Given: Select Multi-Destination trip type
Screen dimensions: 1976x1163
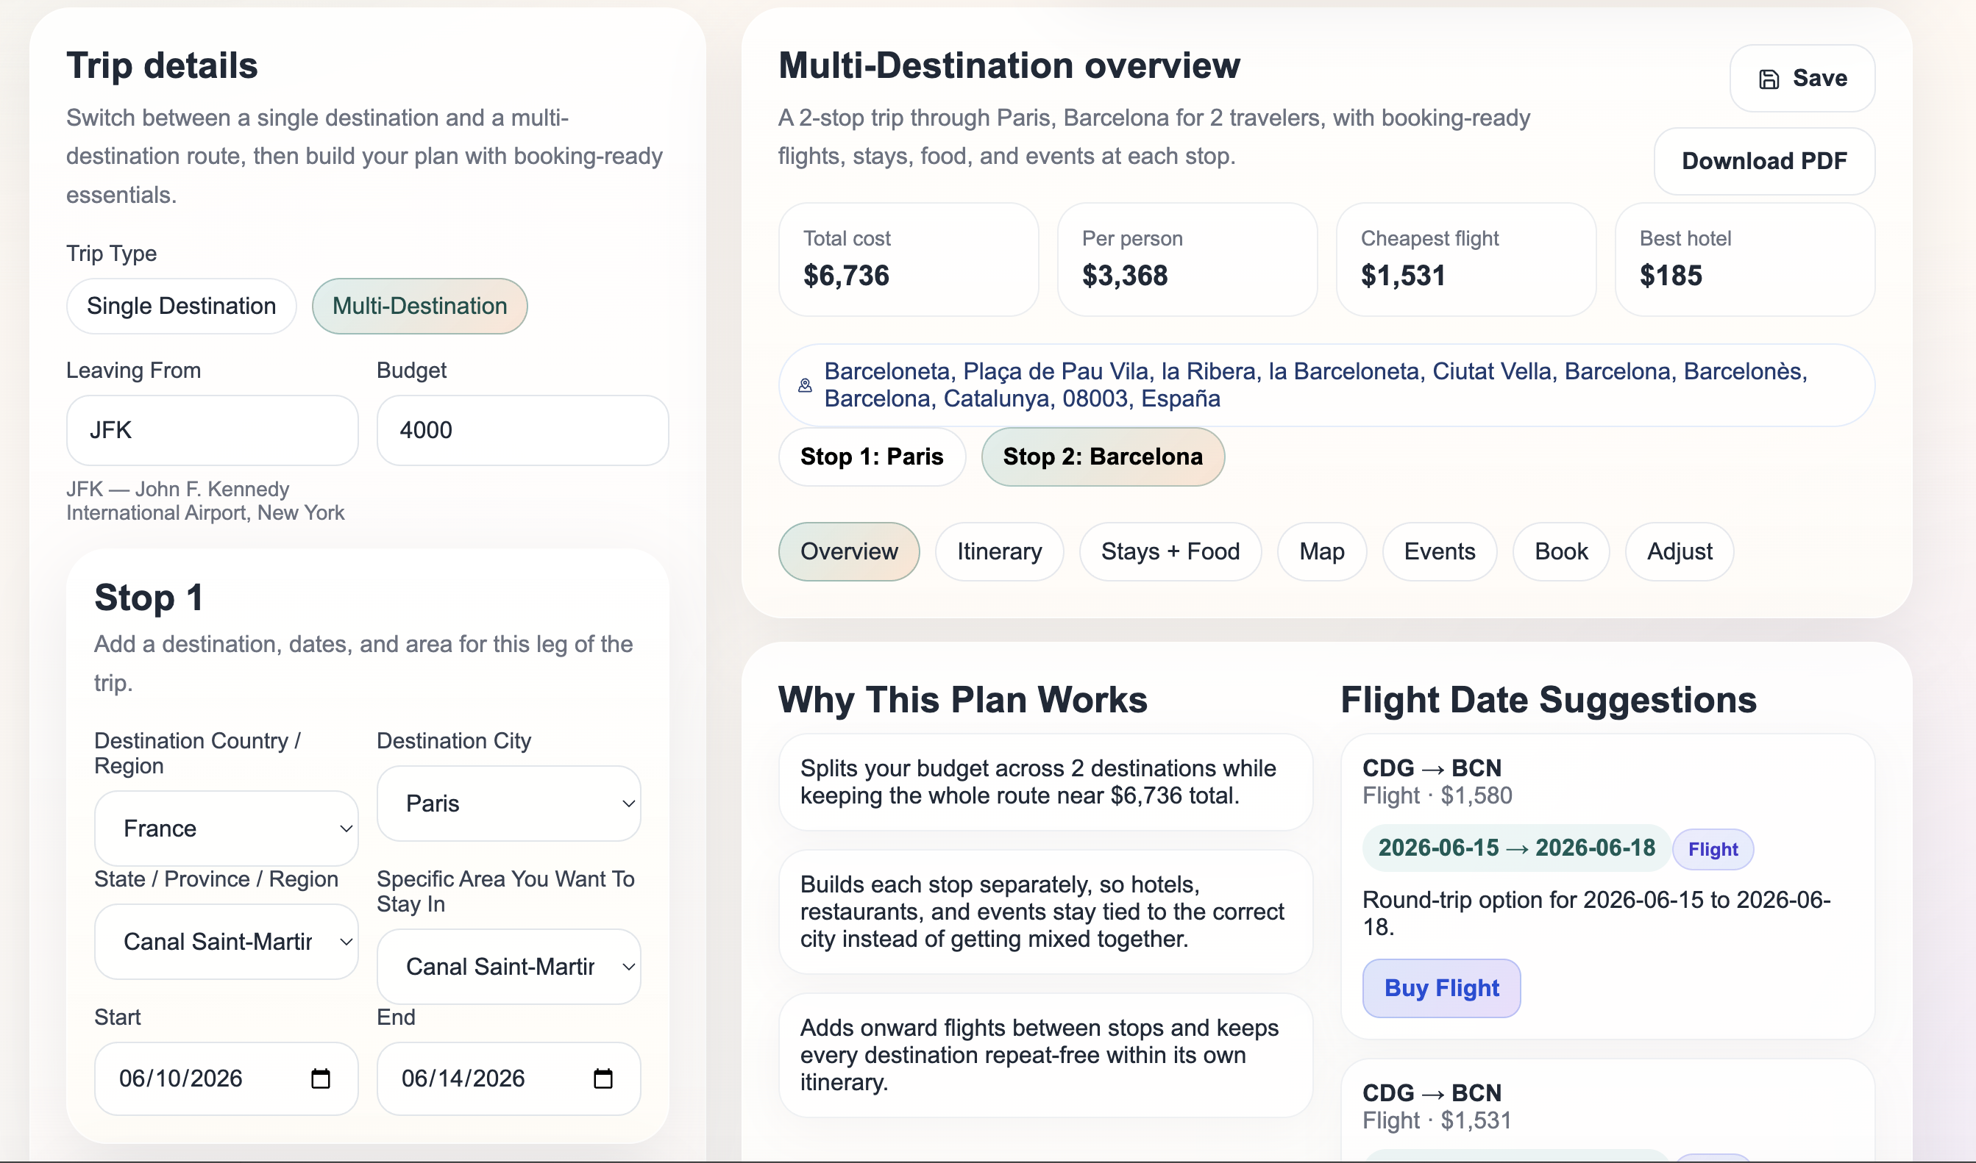Looking at the screenshot, I should coord(419,306).
